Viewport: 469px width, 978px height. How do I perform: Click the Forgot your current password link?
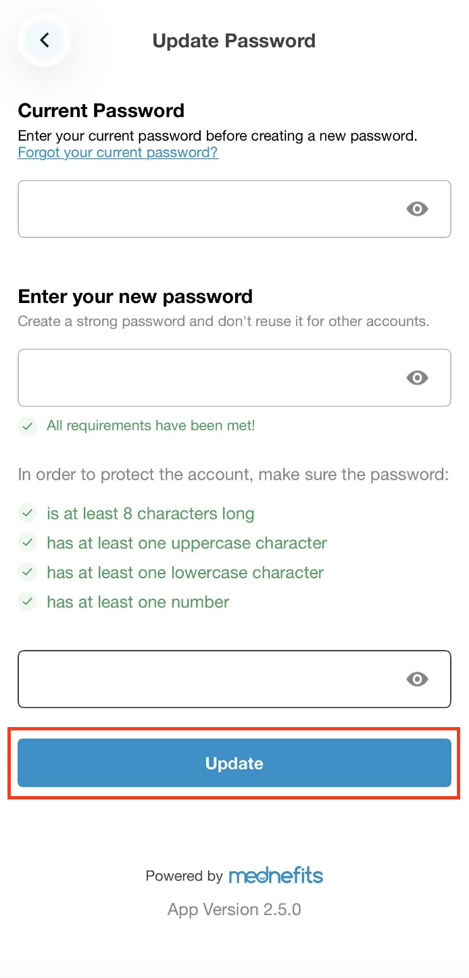click(x=118, y=153)
